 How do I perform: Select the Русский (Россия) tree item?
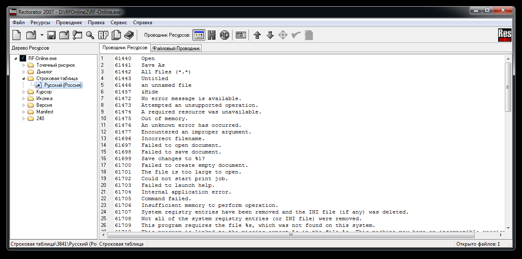[63, 85]
